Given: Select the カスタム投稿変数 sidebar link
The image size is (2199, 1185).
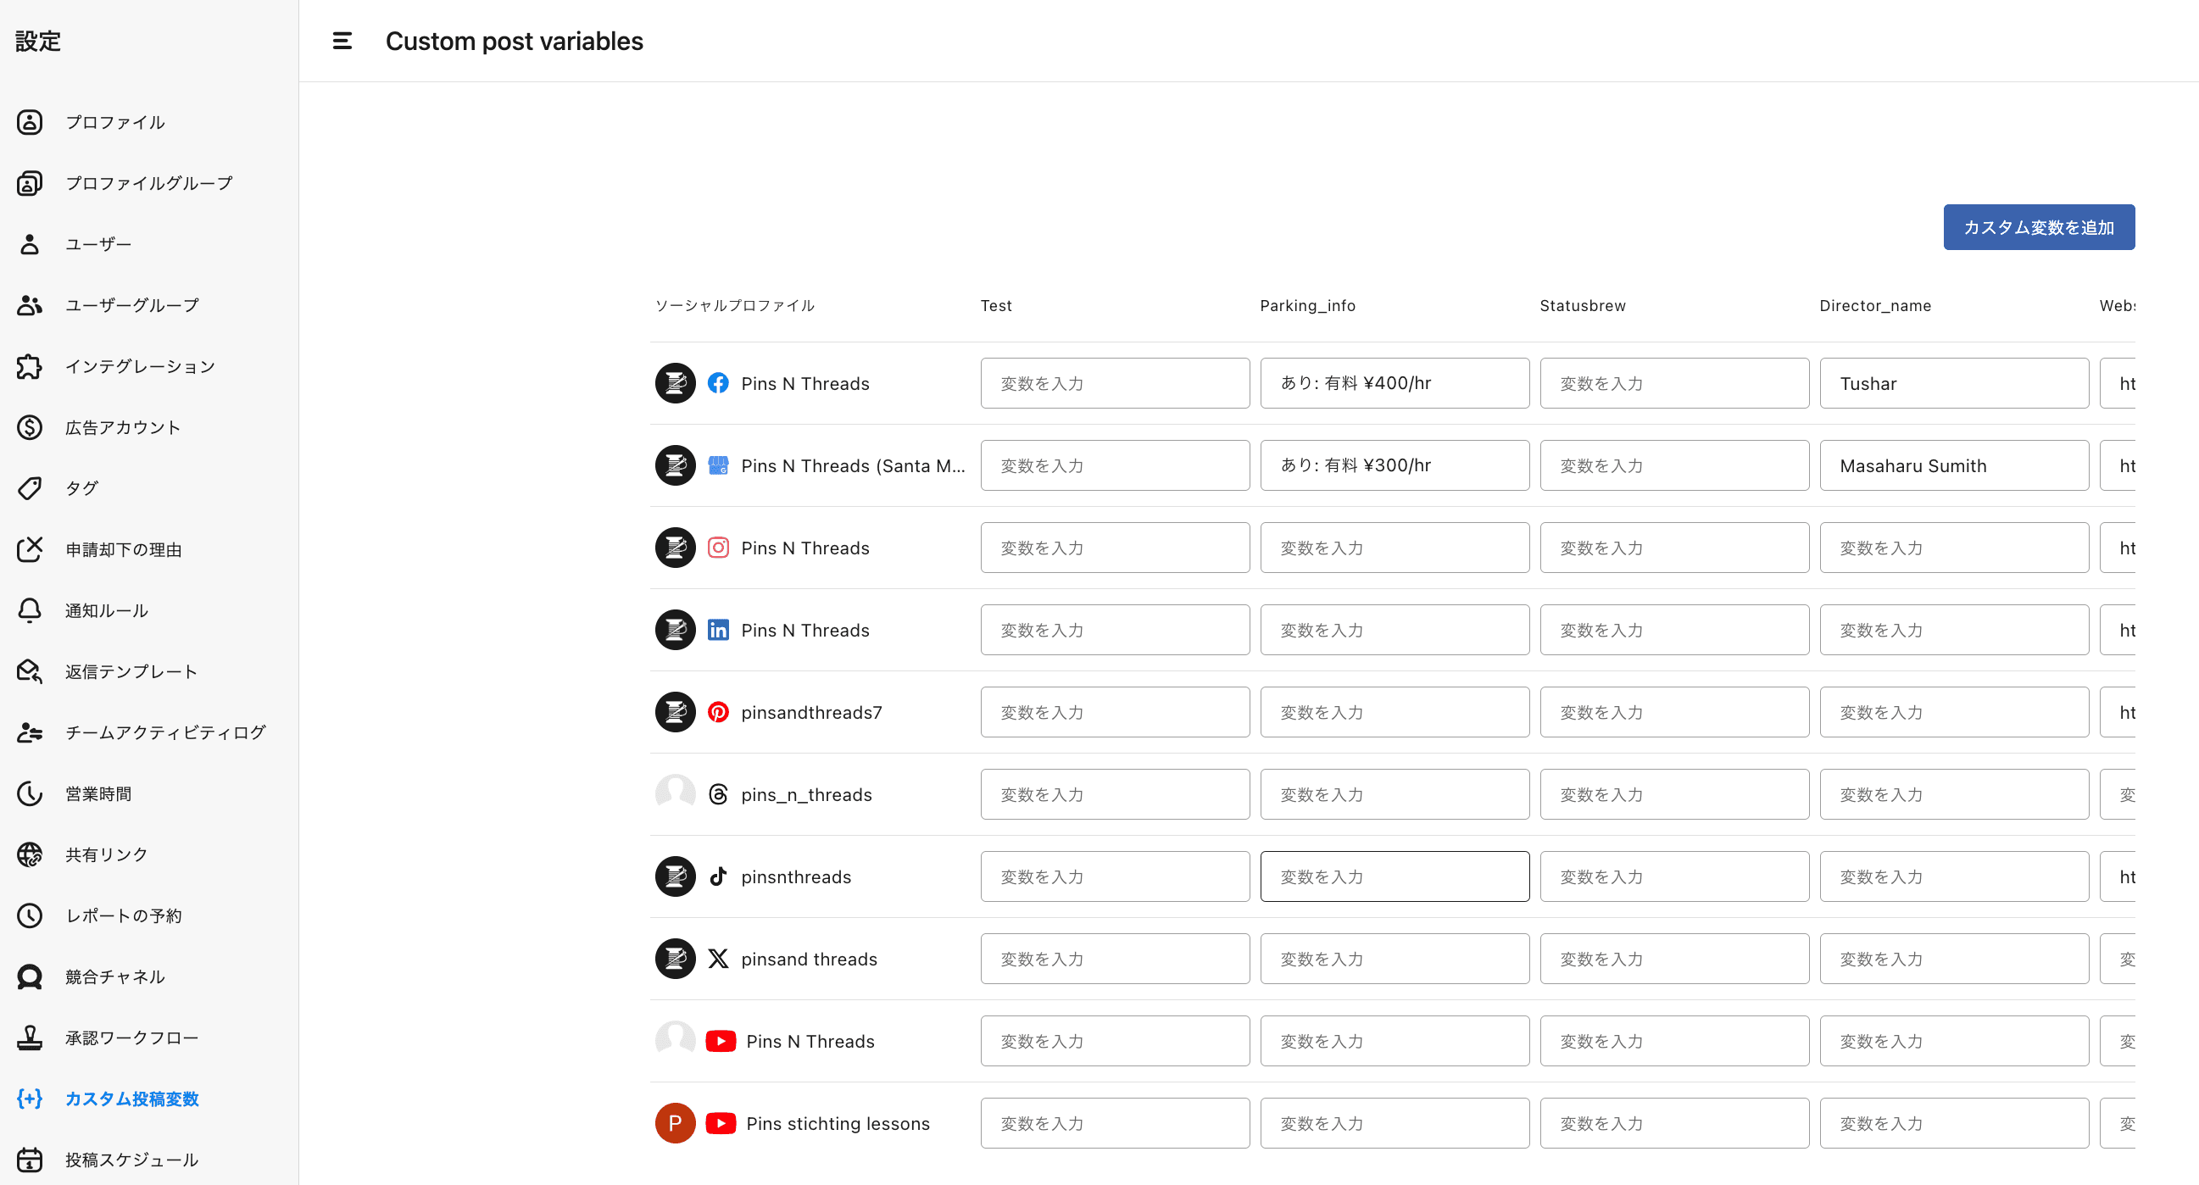Looking at the screenshot, I should tap(131, 1099).
